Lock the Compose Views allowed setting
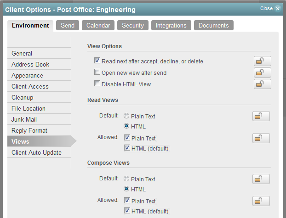 (261, 201)
